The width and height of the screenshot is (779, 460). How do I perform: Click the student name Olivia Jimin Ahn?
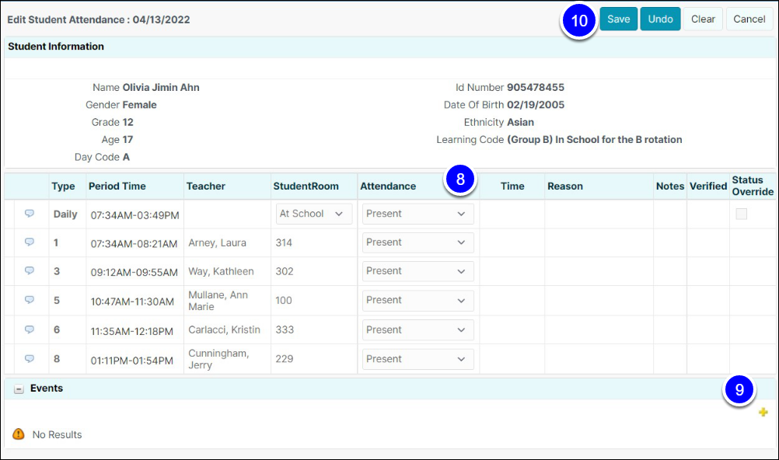point(161,88)
